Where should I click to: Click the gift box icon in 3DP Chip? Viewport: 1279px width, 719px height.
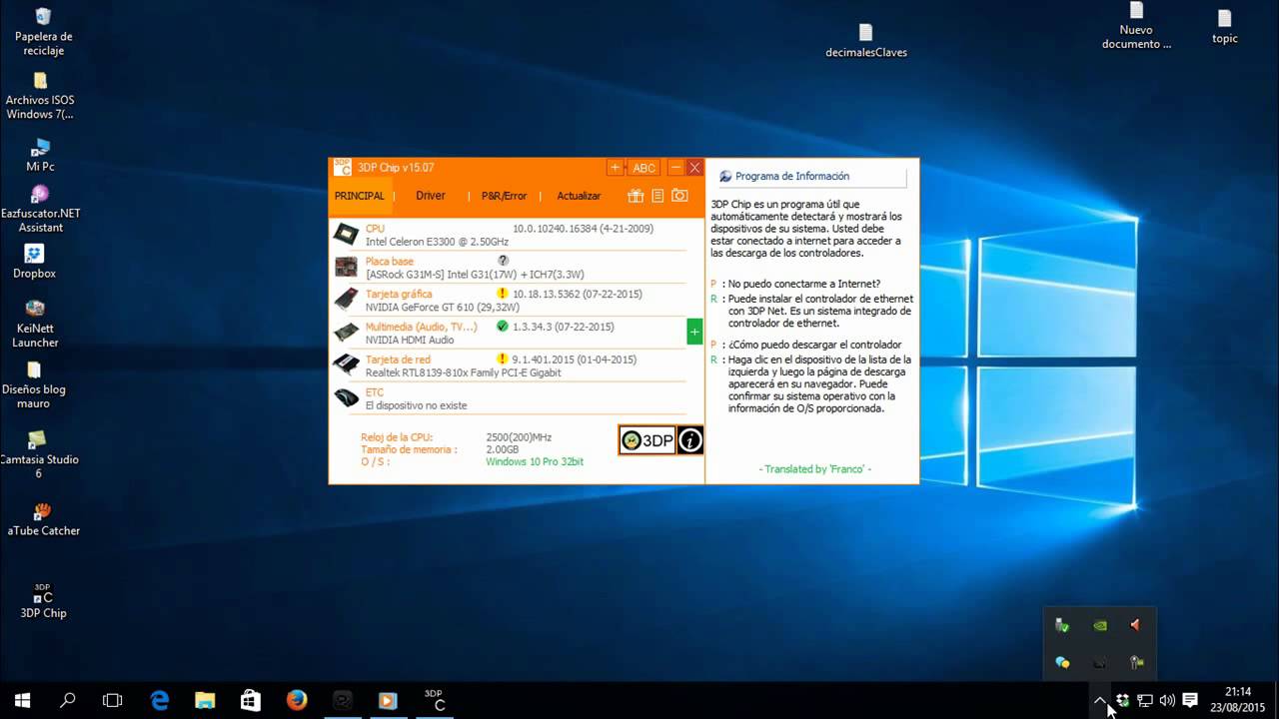(636, 196)
